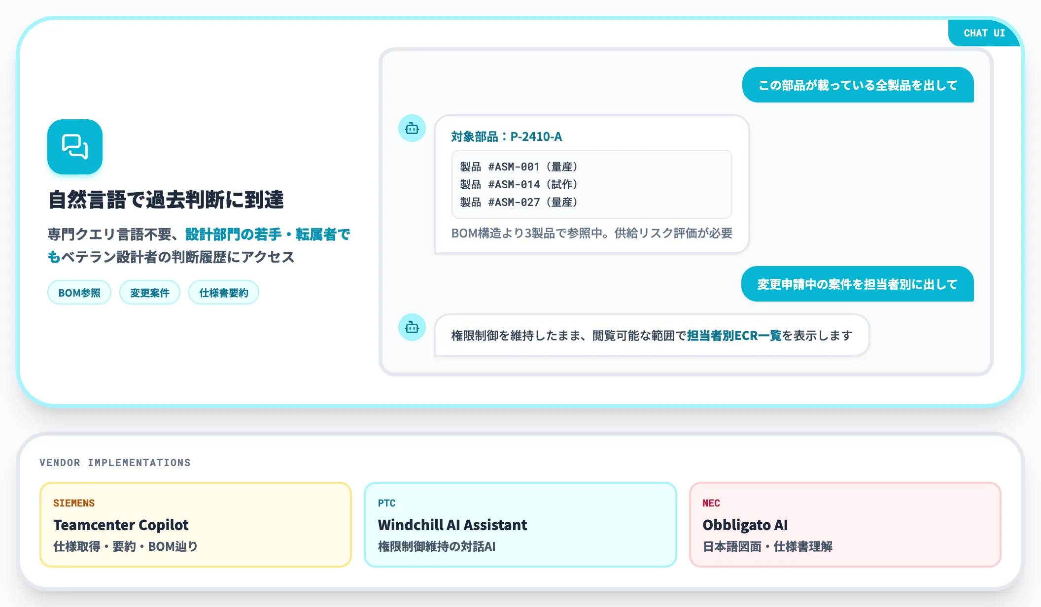
Task: Select row 製品 #ASM-001（量産）
Action: (519, 167)
